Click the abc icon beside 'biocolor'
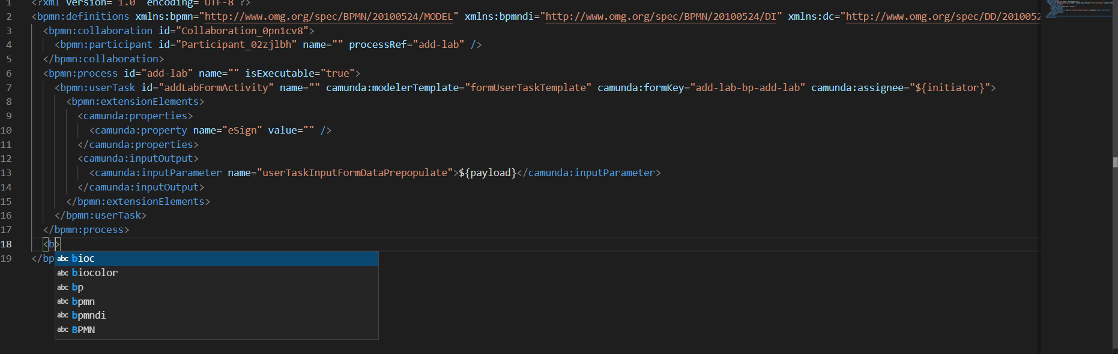 [x=62, y=273]
